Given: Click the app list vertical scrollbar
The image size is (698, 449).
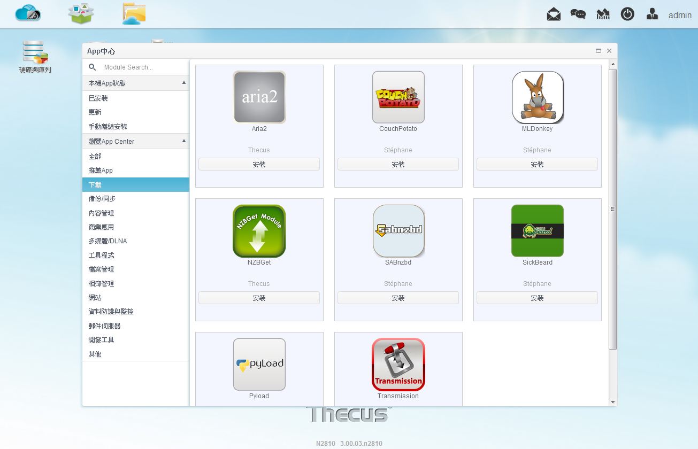Looking at the screenshot, I should click(x=613, y=208).
